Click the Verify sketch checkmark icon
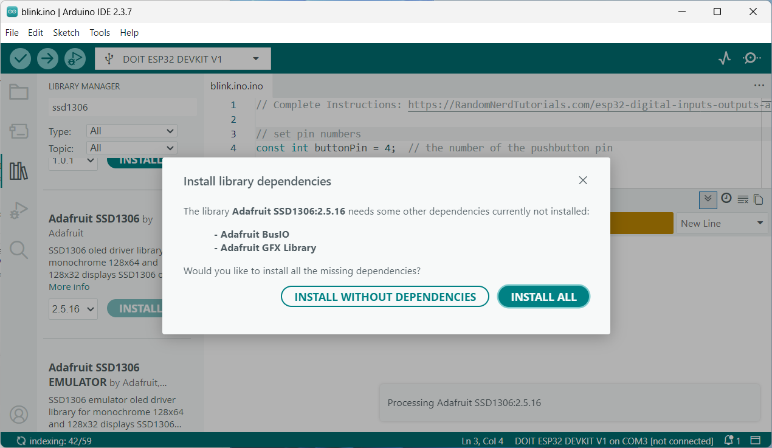 [x=20, y=58]
